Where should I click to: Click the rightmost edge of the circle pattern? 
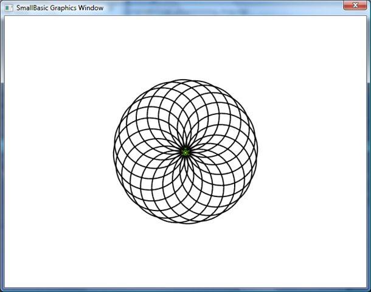click(x=257, y=151)
